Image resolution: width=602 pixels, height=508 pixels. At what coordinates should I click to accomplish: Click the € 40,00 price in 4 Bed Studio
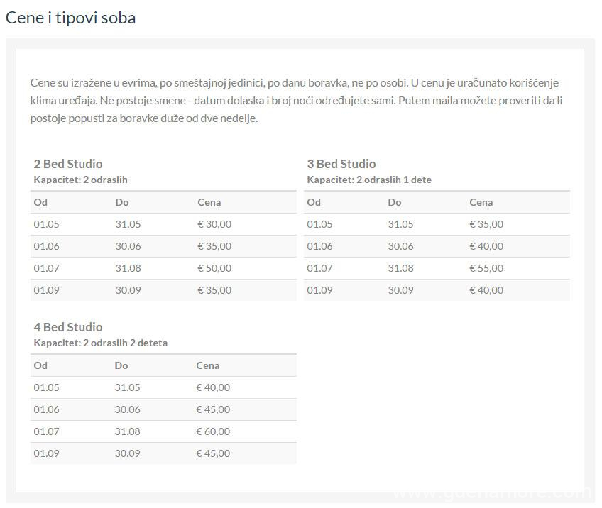(x=213, y=387)
